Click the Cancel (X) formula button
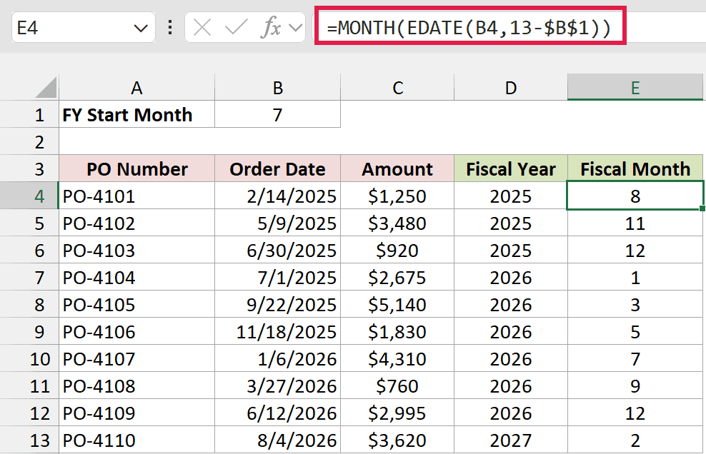This screenshot has width=706, height=454. (x=202, y=28)
